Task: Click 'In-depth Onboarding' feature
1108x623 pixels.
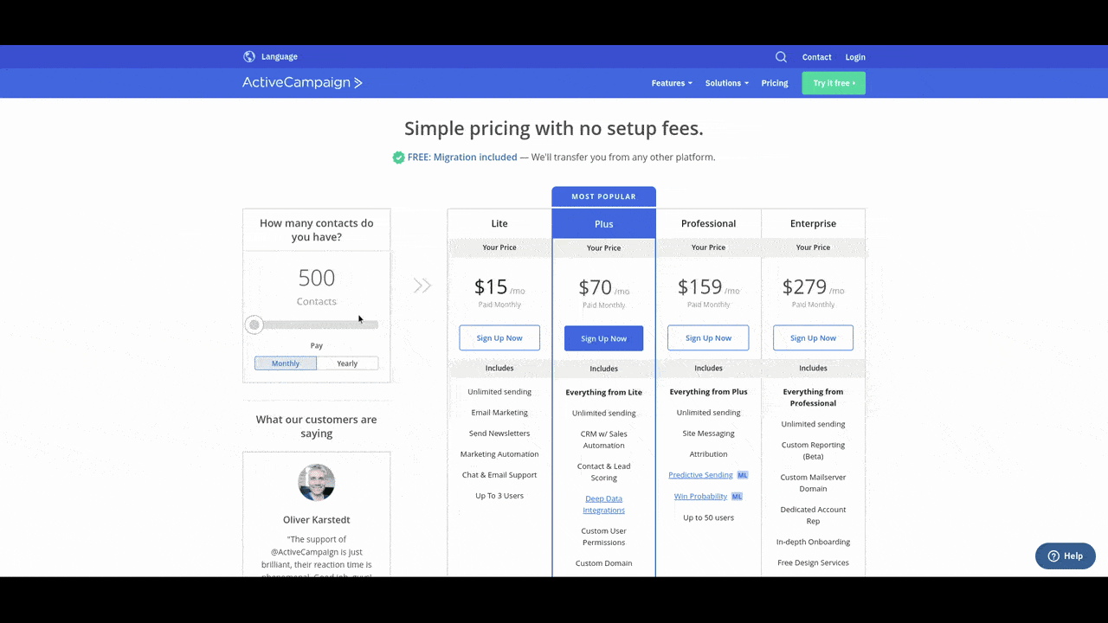Action: [x=813, y=542]
